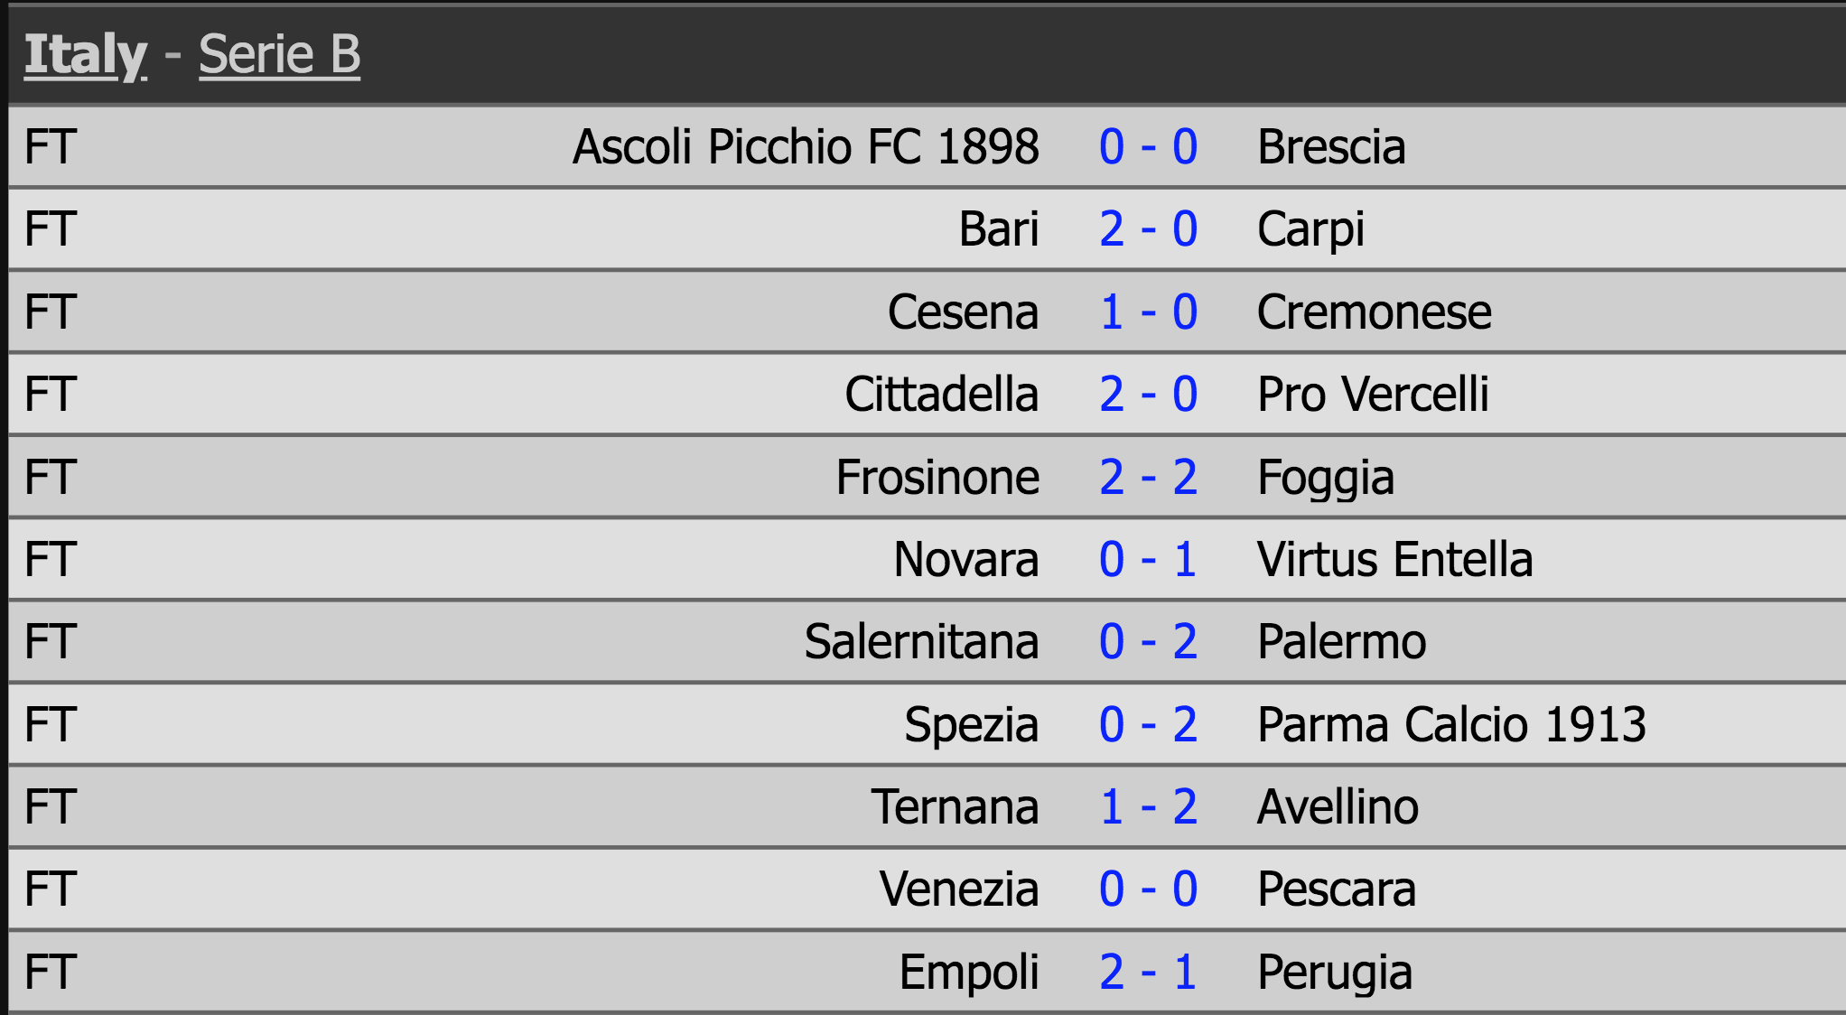Click the Empoli team name
This screenshot has width=1846, height=1015.
969,973
